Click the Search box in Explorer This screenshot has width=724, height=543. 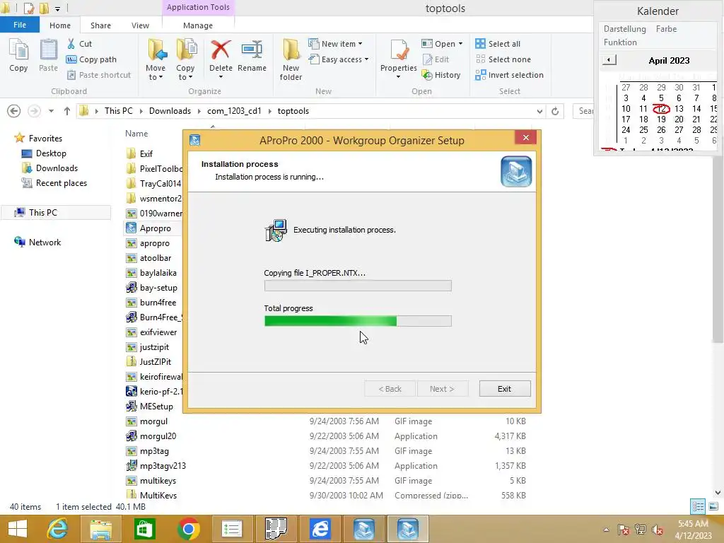coord(583,111)
